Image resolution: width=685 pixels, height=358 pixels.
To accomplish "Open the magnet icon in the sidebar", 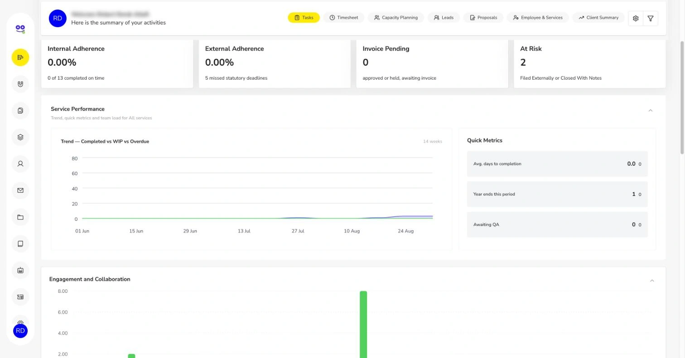I will (20, 84).
